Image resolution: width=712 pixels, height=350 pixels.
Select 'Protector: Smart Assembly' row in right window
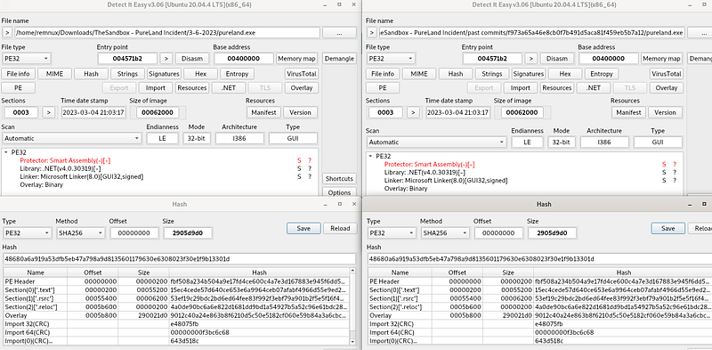[525, 165]
